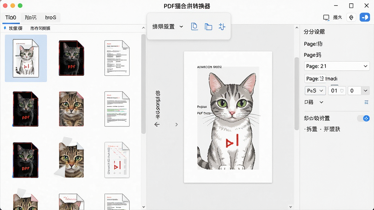The height and width of the screenshot is (210, 374).
Task: Click the blue button at top right corner
Action: [365, 17]
